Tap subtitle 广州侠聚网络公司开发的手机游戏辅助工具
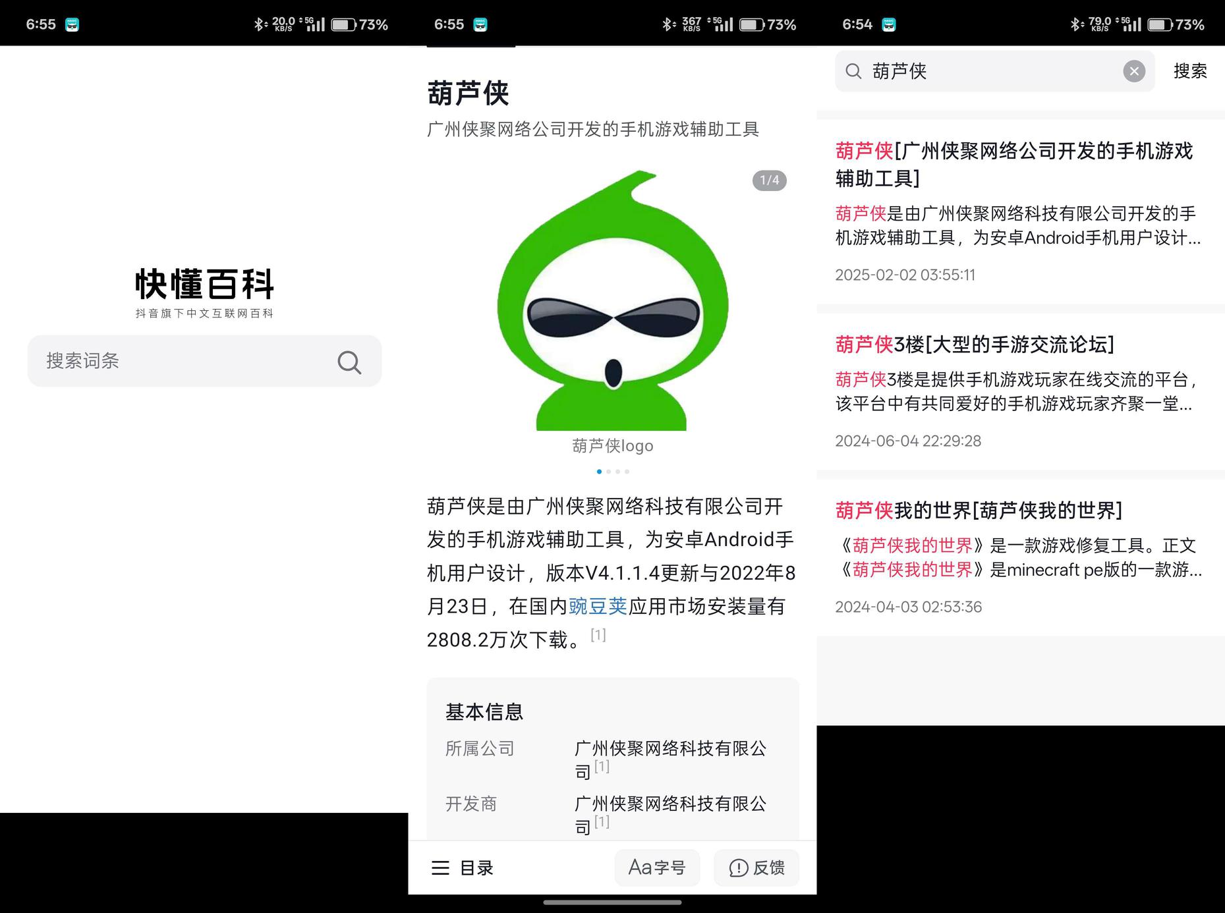Screen dimensions: 1225x913 pyautogui.click(x=593, y=129)
